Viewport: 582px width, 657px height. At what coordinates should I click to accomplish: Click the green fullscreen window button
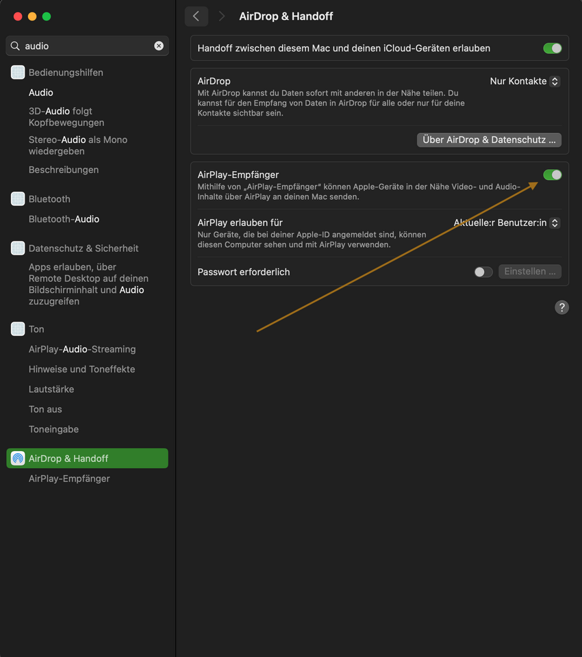[47, 16]
